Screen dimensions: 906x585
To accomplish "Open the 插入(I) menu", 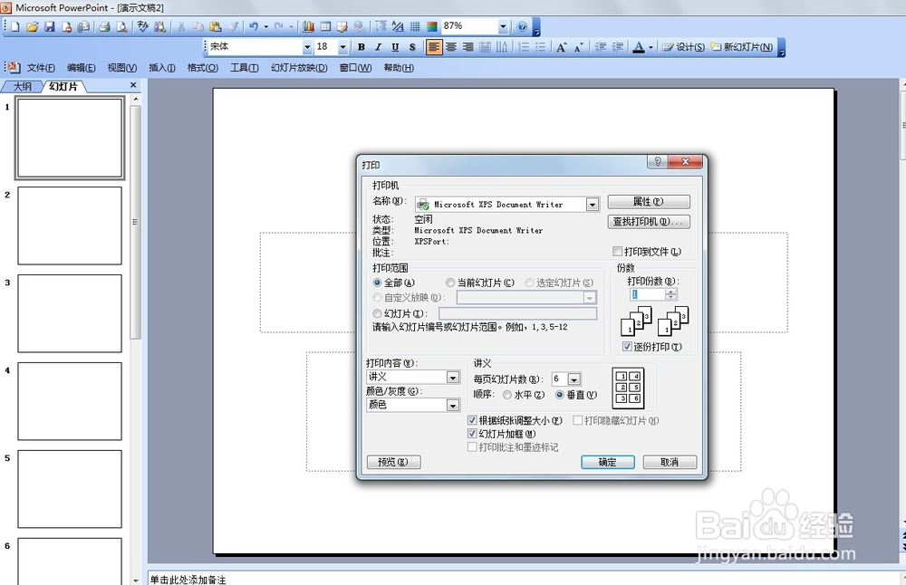I will tap(162, 68).
